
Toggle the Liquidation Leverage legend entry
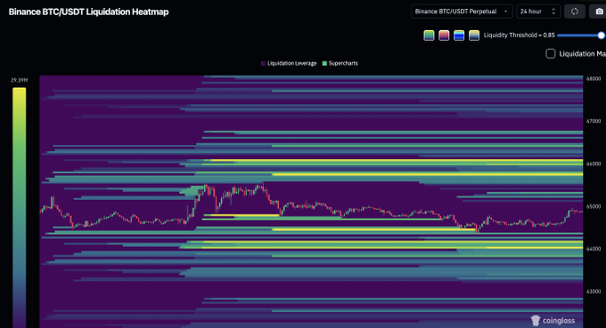289,63
